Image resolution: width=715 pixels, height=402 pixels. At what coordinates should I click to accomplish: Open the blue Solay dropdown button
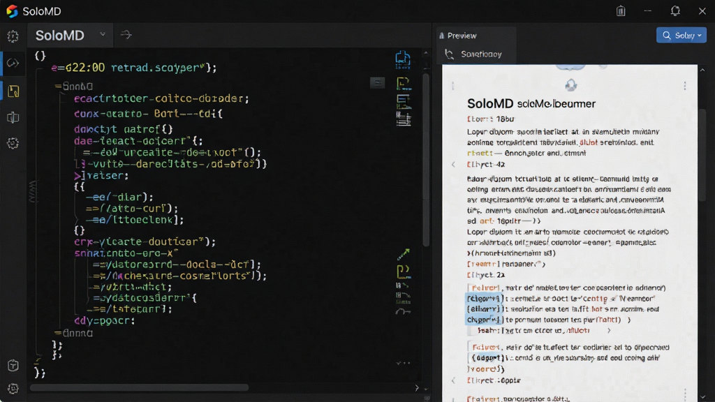pos(681,35)
